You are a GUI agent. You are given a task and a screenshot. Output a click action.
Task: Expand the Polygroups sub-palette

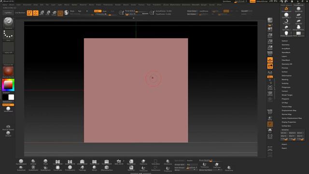pyautogui.click(x=286, y=87)
